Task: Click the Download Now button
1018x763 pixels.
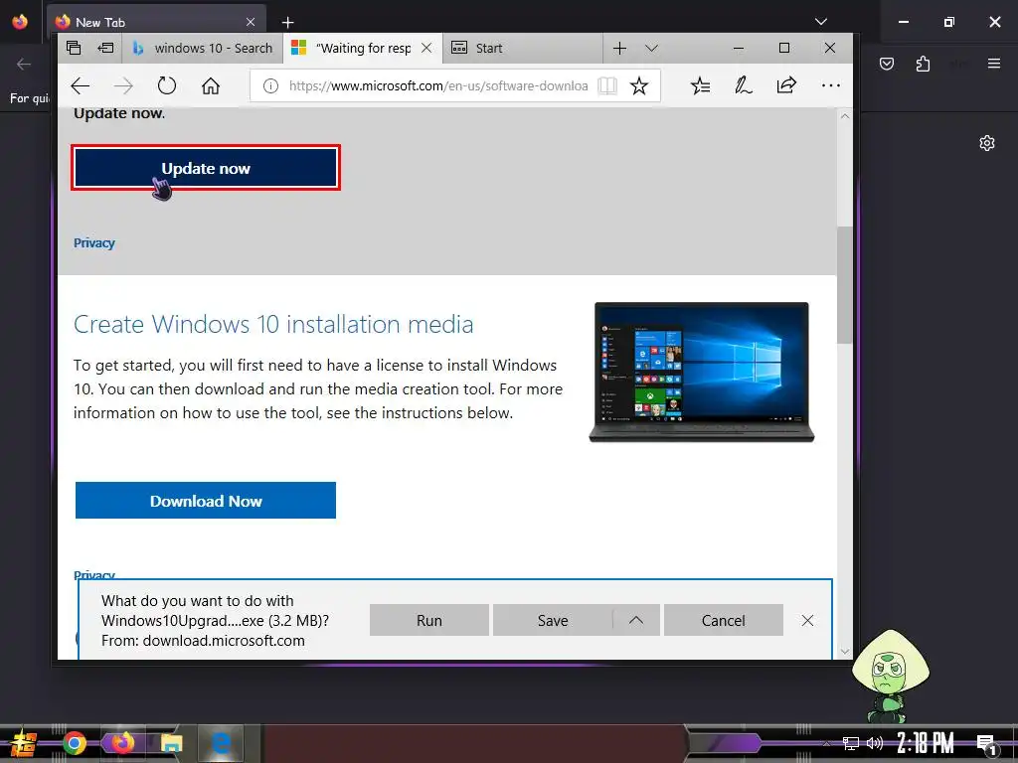Action: pyautogui.click(x=206, y=501)
